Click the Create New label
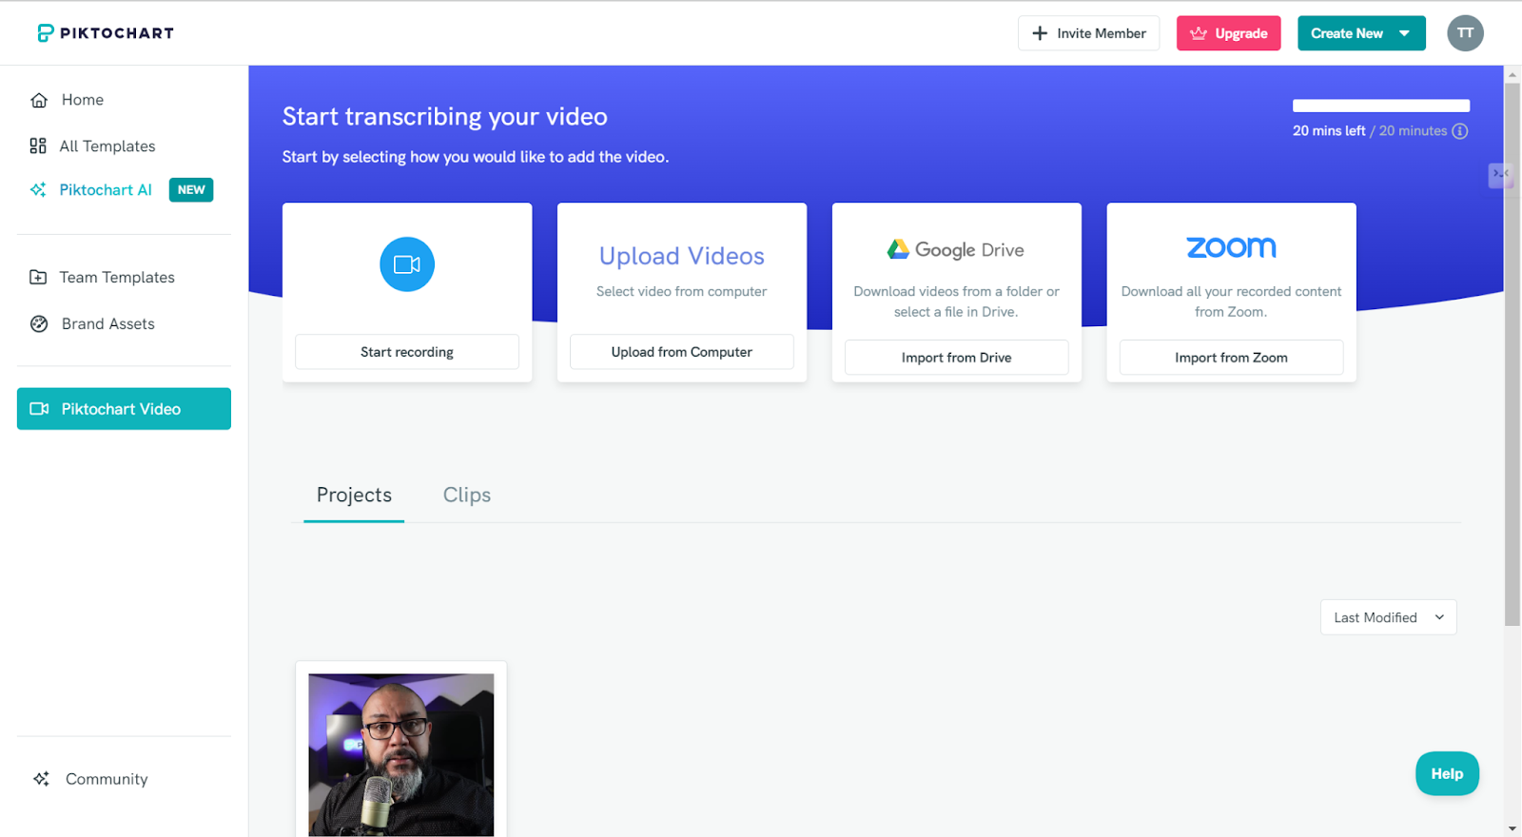 (1347, 33)
